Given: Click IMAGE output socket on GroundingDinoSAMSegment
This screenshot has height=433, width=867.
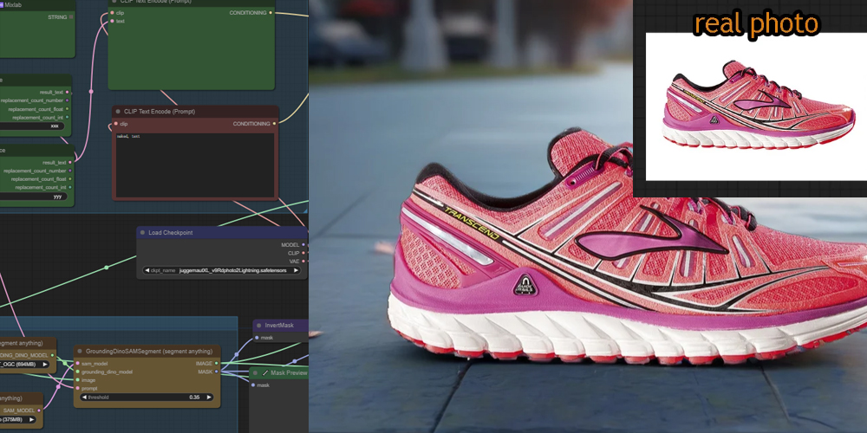Looking at the screenshot, I should 216,364.
